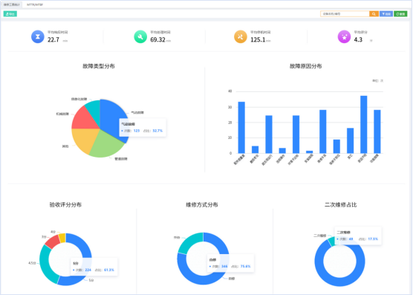Click the 故障类型分布 chart title
Viewport: 413px width, 295px height.
point(99,66)
